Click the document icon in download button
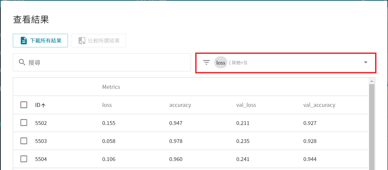The width and height of the screenshot is (388, 170). (x=23, y=41)
